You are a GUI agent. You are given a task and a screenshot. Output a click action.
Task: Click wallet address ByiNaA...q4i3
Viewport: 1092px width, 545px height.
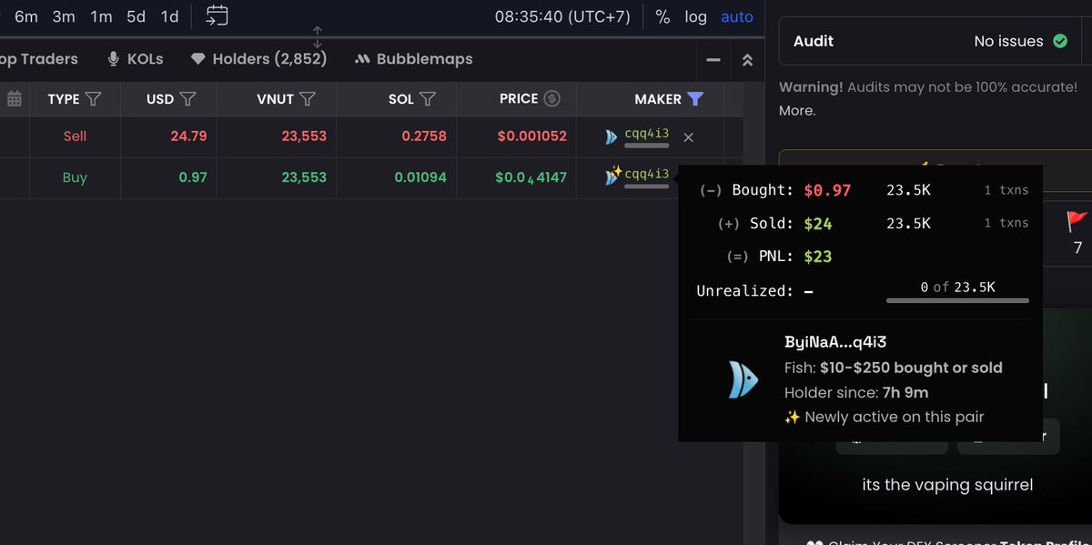coord(835,342)
